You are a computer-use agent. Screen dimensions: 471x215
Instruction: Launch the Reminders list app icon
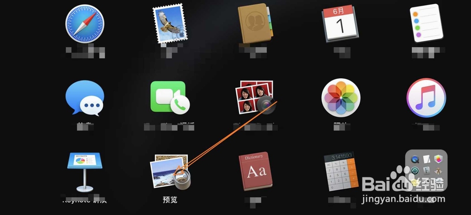click(x=427, y=23)
